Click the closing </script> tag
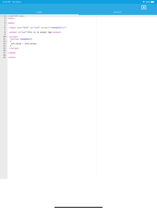This screenshot has height=209, width=157. [14, 48]
